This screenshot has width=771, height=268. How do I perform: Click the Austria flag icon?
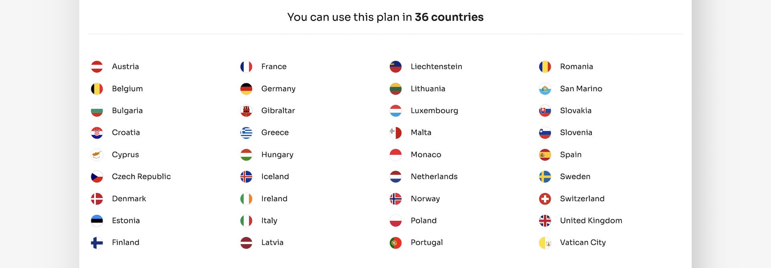tap(97, 66)
